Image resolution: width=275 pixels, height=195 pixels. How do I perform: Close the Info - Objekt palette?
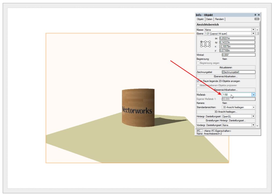tap(259, 15)
